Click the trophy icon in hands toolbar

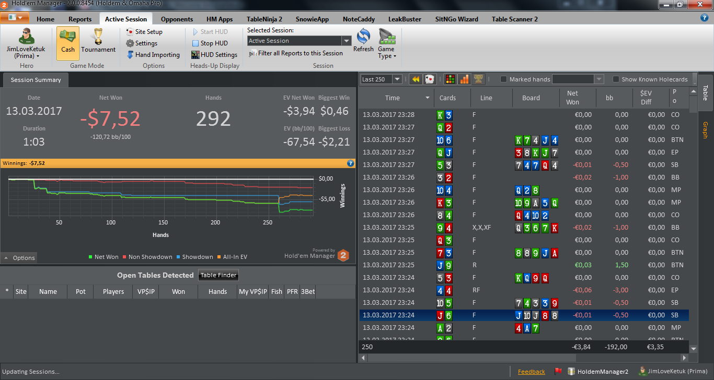(x=478, y=79)
